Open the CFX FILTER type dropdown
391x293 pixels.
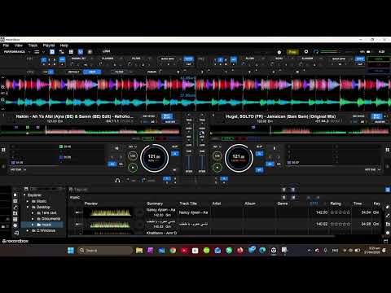(x=122, y=72)
